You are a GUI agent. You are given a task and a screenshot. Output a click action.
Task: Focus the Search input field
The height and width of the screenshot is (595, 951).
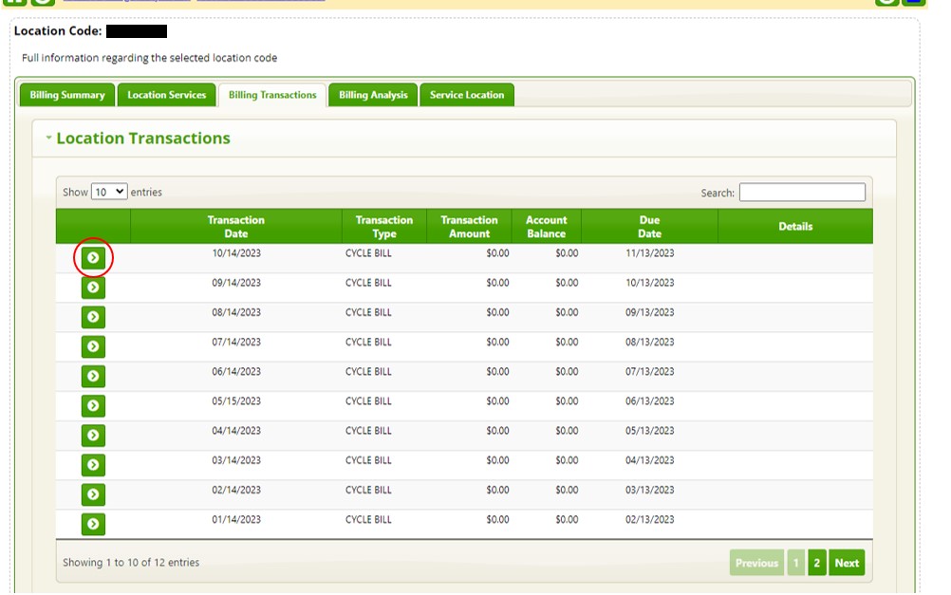point(802,193)
